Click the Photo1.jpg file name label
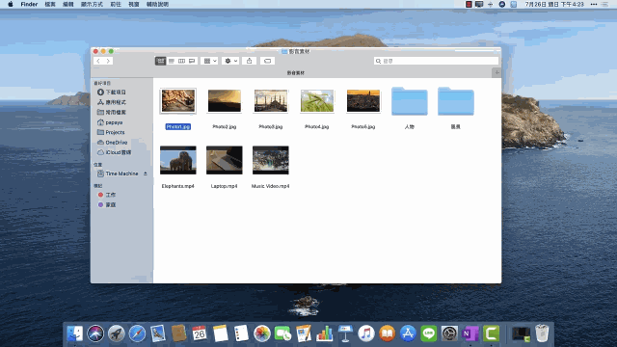The image size is (617, 347). 177,126
